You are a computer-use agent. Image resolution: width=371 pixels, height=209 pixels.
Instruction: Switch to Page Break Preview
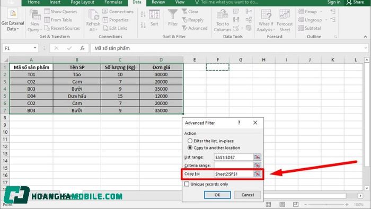point(296,205)
